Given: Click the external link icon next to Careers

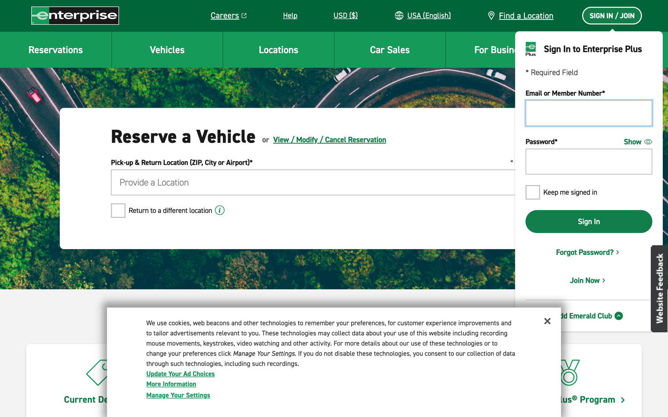Looking at the screenshot, I should (244, 15).
